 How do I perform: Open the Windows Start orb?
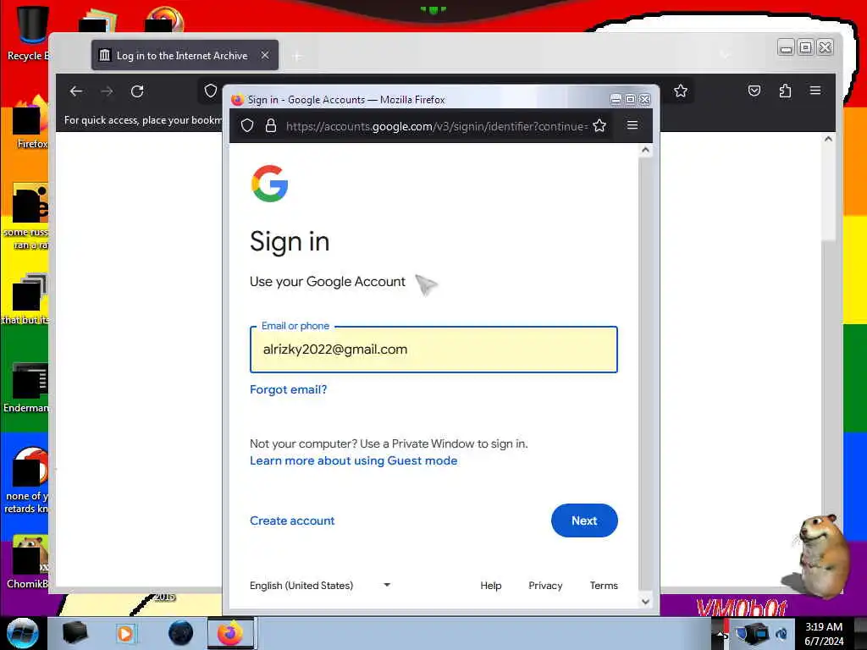[x=22, y=633]
